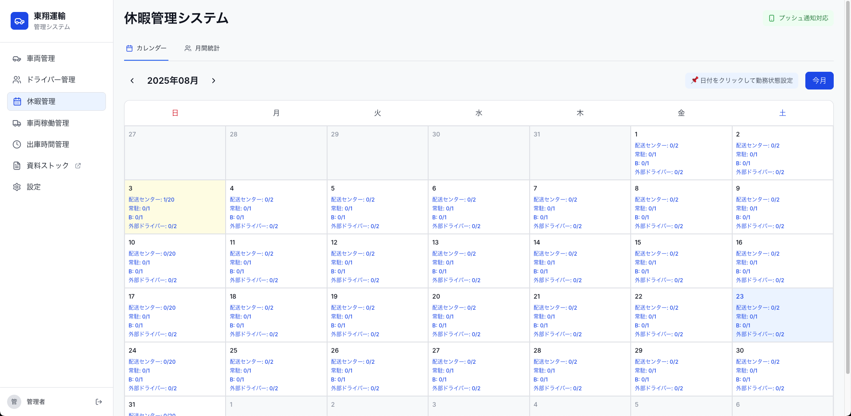851x416 pixels.
Task: Select the August 1 calendar cell
Action: 681,153
